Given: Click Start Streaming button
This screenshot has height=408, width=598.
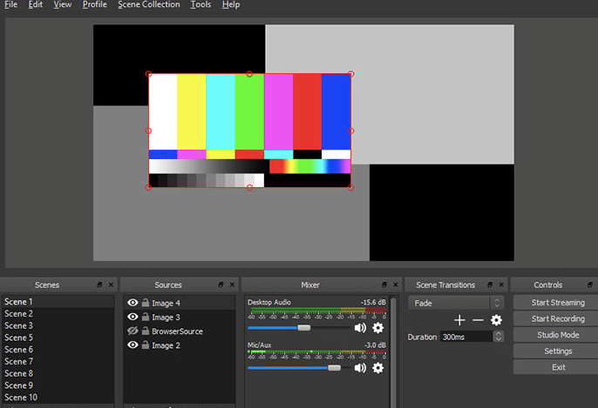Looking at the screenshot, I should tap(557, 303).
